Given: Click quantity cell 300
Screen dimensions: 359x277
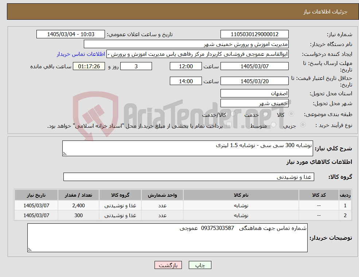Looking at the screenshot, I should (x=78, y=215).
